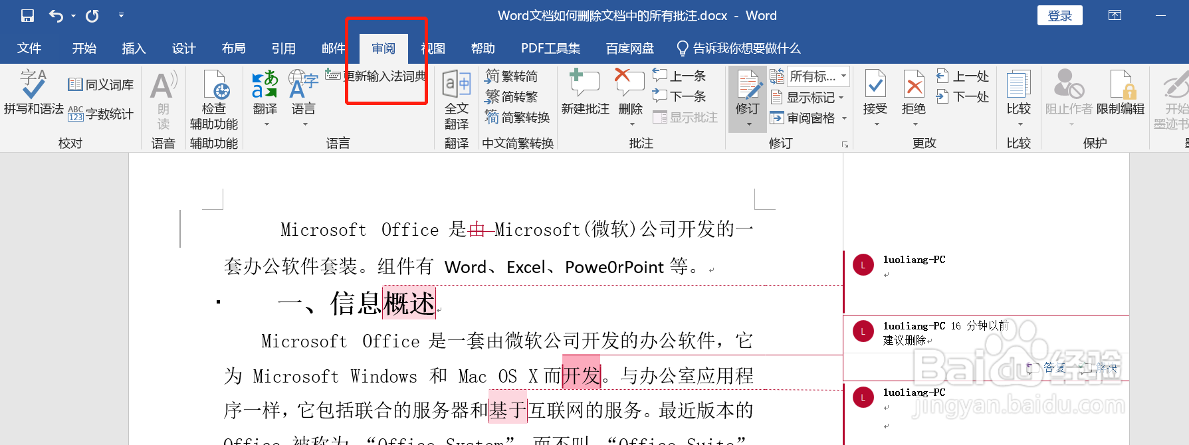Switch to the 插入 tab
The height and width of the screenshot is (445, 1189).
134,48
